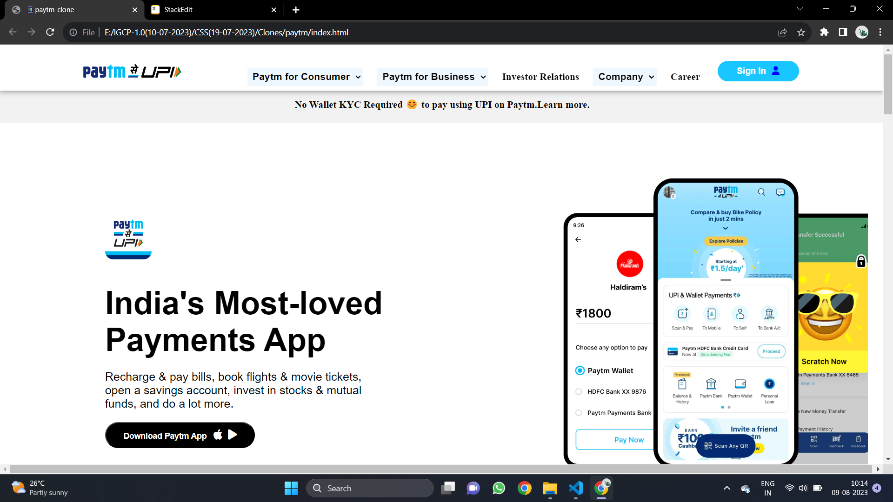Select the HDFC Bank XX 9876 radio button
This screenshot has width=893, height=502.
pos(579,391)
